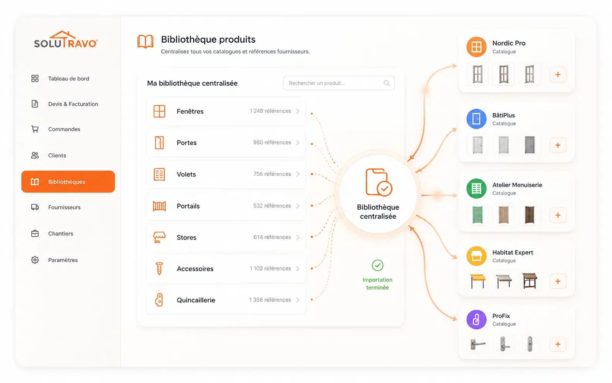This screenshot has width=612, height=383.
Task: Open the Portails category row
Action: point(226,206)
